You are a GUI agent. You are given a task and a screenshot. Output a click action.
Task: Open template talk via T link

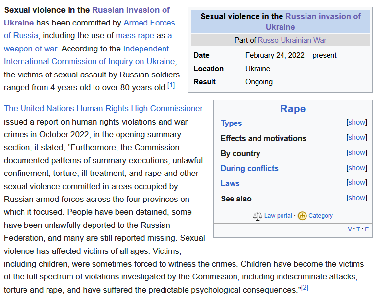pos(358,229)
